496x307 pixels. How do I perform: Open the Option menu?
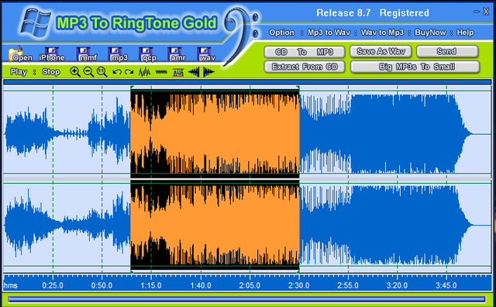(x=281, y=33)
